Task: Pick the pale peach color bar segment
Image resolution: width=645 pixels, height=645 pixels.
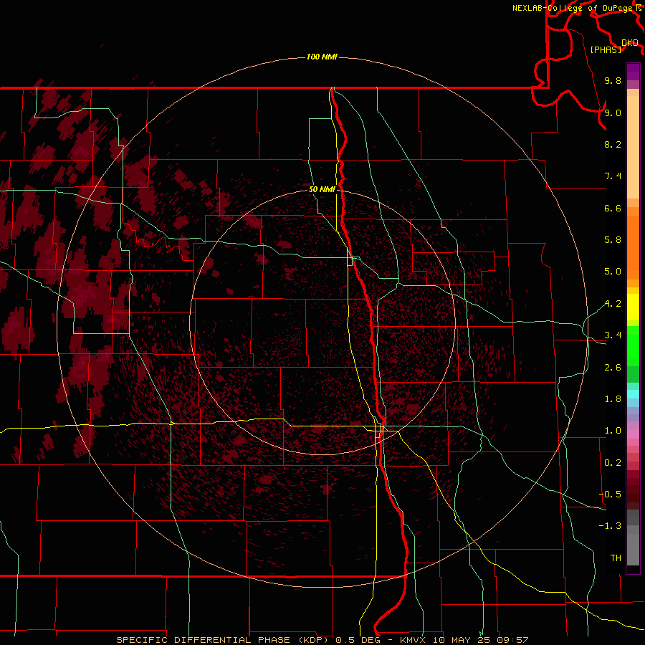Action: click(633, 147)
